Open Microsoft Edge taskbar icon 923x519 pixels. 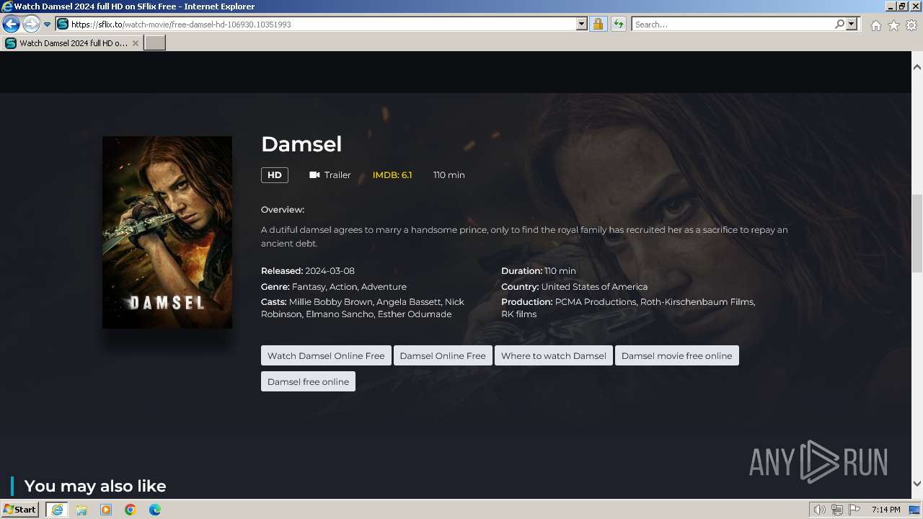pos(155,510)
